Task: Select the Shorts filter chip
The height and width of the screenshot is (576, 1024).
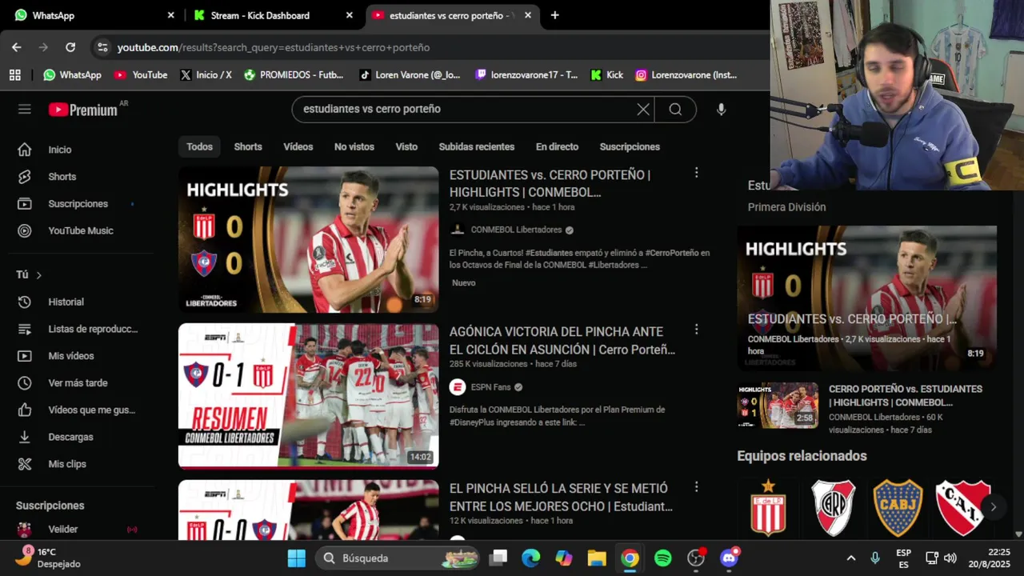Action: (x=248, y=147)
